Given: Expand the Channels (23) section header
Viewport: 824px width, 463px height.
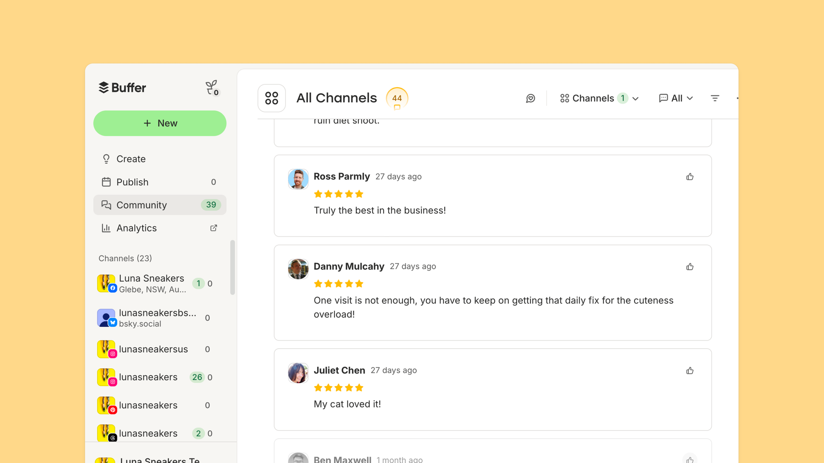Looking at the screenshot, I should (x=125, y=258).
